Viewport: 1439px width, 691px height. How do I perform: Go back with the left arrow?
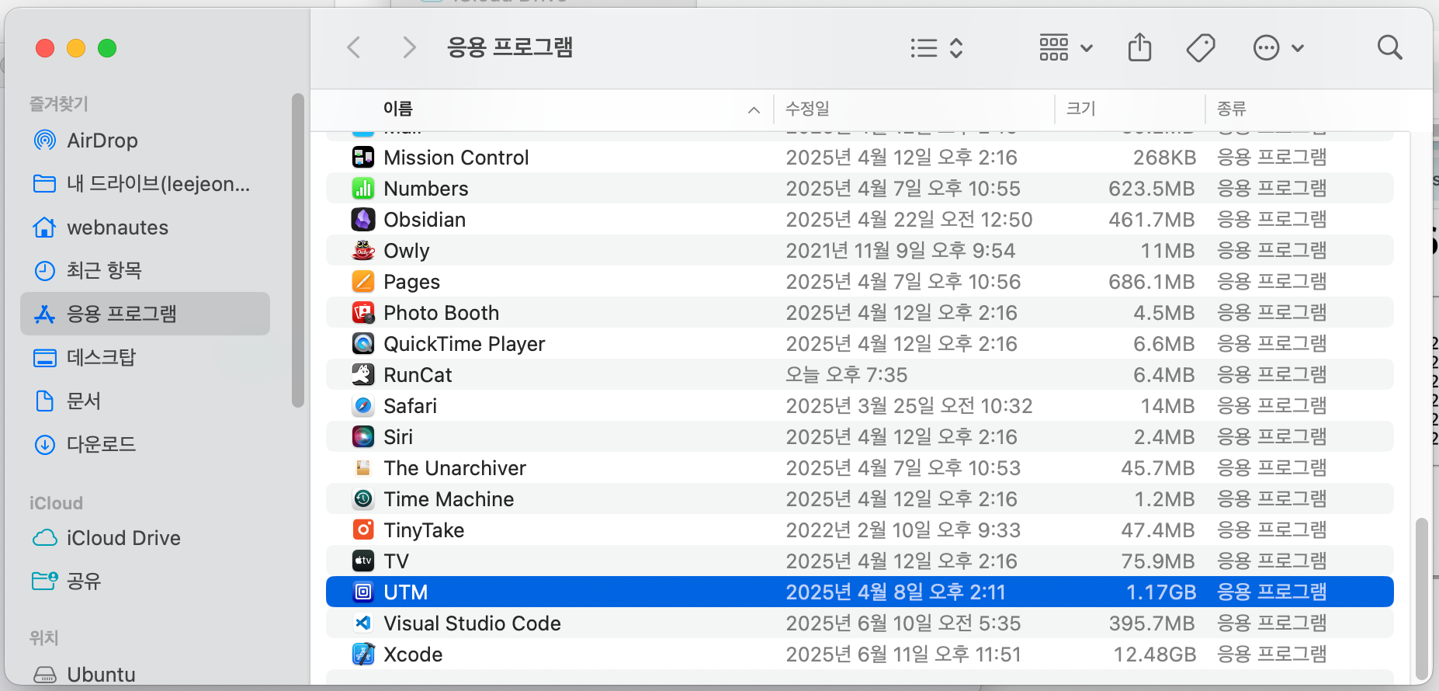tap(354, 48)
